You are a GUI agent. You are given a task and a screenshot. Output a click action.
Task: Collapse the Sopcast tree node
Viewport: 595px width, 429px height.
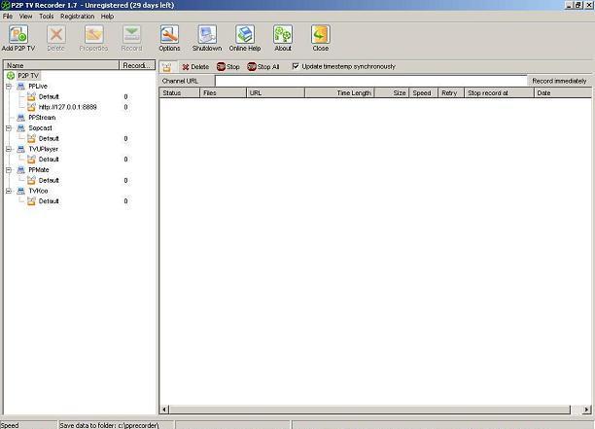(x=9, y=128)
